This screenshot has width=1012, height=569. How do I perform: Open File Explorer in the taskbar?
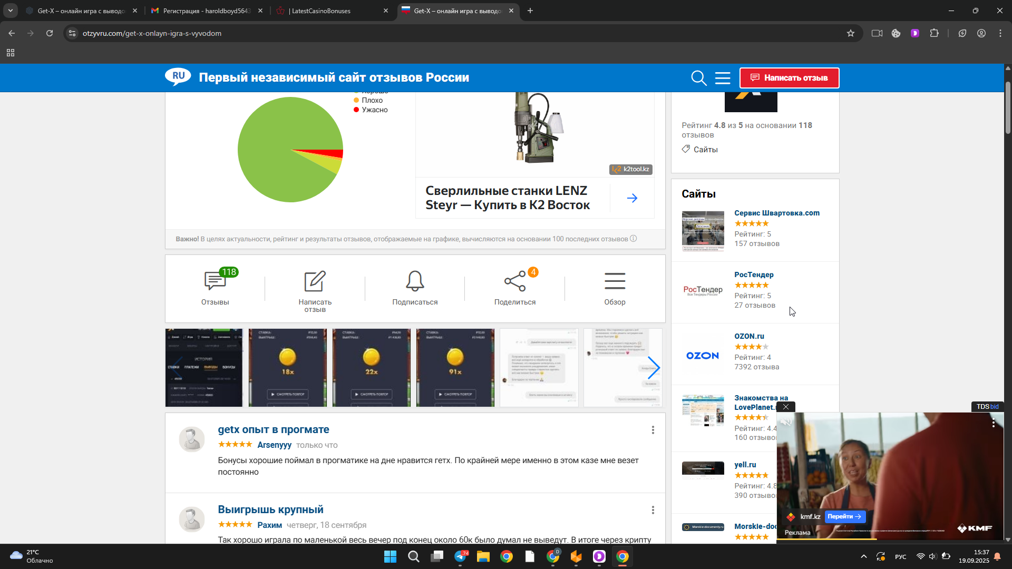click(483, 557)
